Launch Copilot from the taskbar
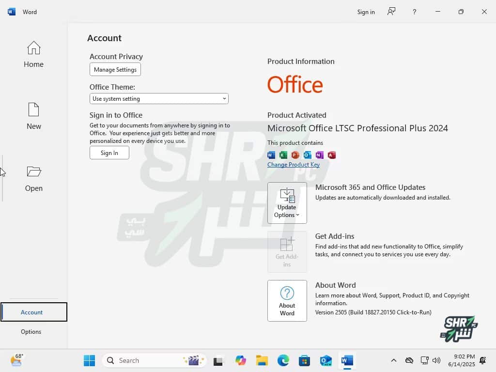 pos(240,360)
